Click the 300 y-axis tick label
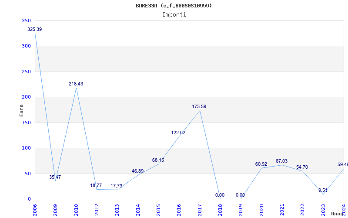348x218 pixels. click(x=26, y=46)
